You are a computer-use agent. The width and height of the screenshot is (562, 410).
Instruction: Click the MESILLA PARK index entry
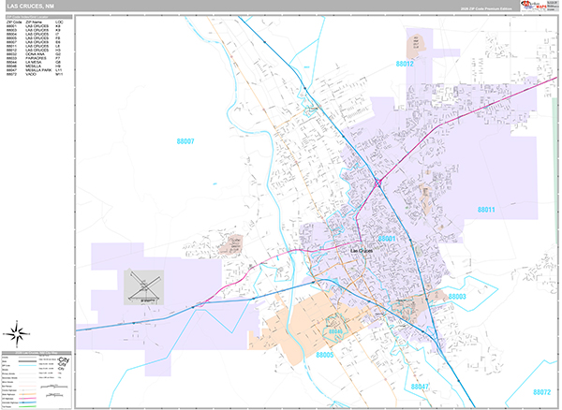[35, 71]
